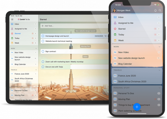This screenshot has height=119, width=167.
Task: Click the Inbox envelope icon on tablet
Action: [x=12, y=24]
